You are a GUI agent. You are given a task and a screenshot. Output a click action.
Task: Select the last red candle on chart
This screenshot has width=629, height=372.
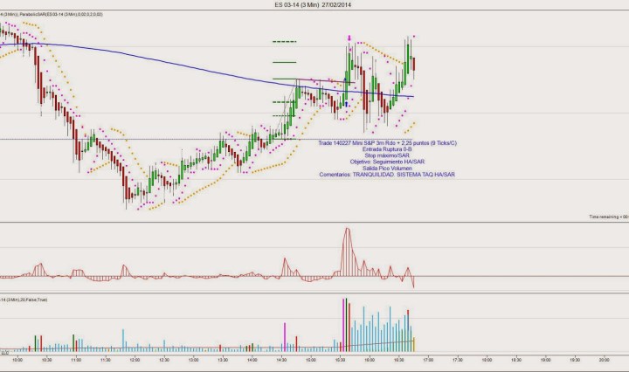(413, 63)
